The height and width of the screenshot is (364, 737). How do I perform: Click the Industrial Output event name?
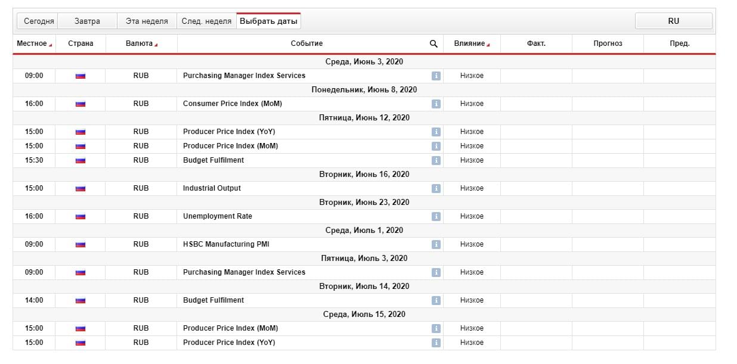[x=212, y=188]
